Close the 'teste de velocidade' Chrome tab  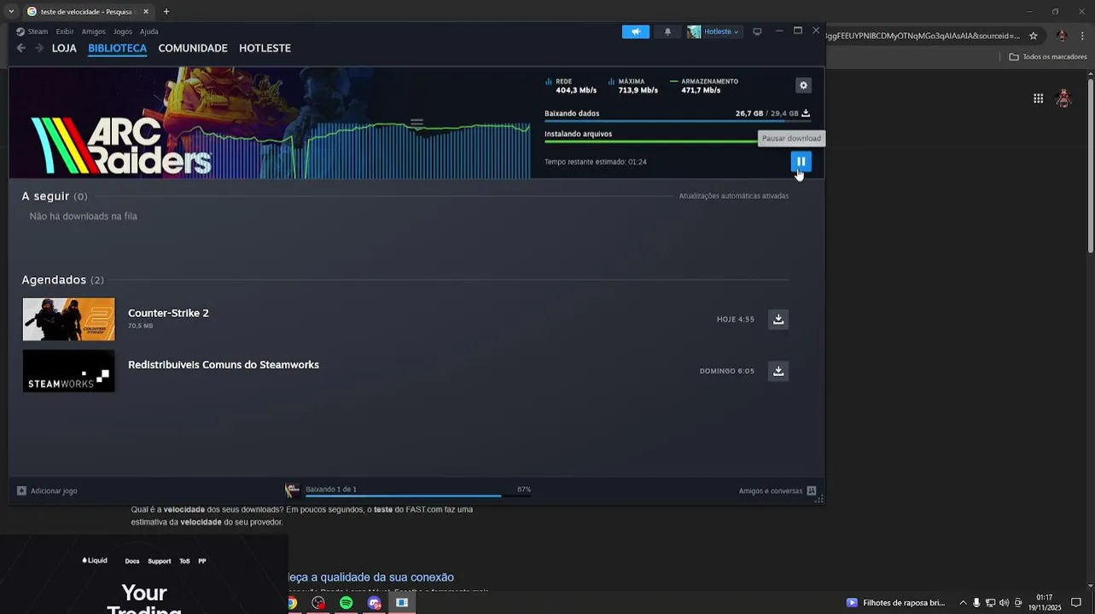146,12
